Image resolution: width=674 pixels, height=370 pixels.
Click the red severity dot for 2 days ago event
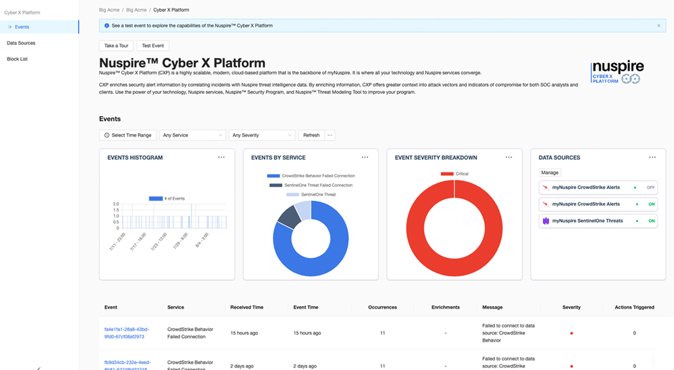[572, 366]
